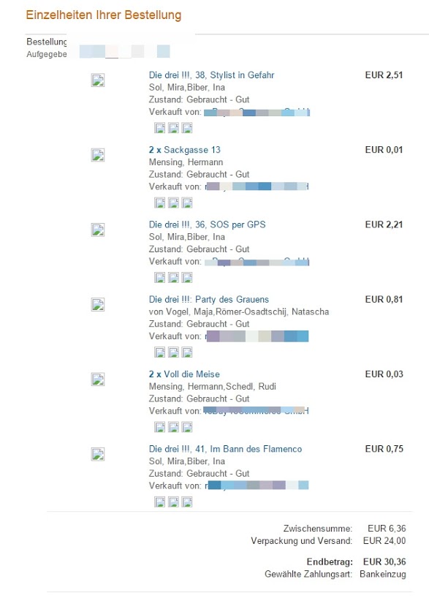
Task: Click the seller name link for Im Bann des Flamenco
Action: [x=257, y=485]
